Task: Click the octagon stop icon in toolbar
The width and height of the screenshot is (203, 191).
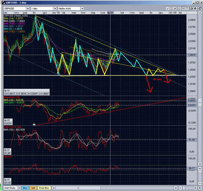Action: [x=195, y=9]
